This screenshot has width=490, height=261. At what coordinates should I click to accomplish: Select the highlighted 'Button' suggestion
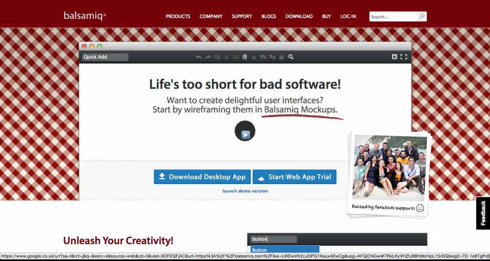(285, 250)
